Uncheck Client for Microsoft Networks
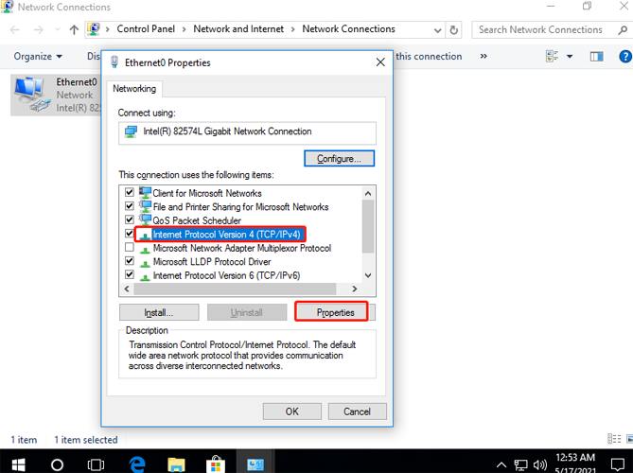This screenshot has height=473, width=633. (x=130, y=192)
